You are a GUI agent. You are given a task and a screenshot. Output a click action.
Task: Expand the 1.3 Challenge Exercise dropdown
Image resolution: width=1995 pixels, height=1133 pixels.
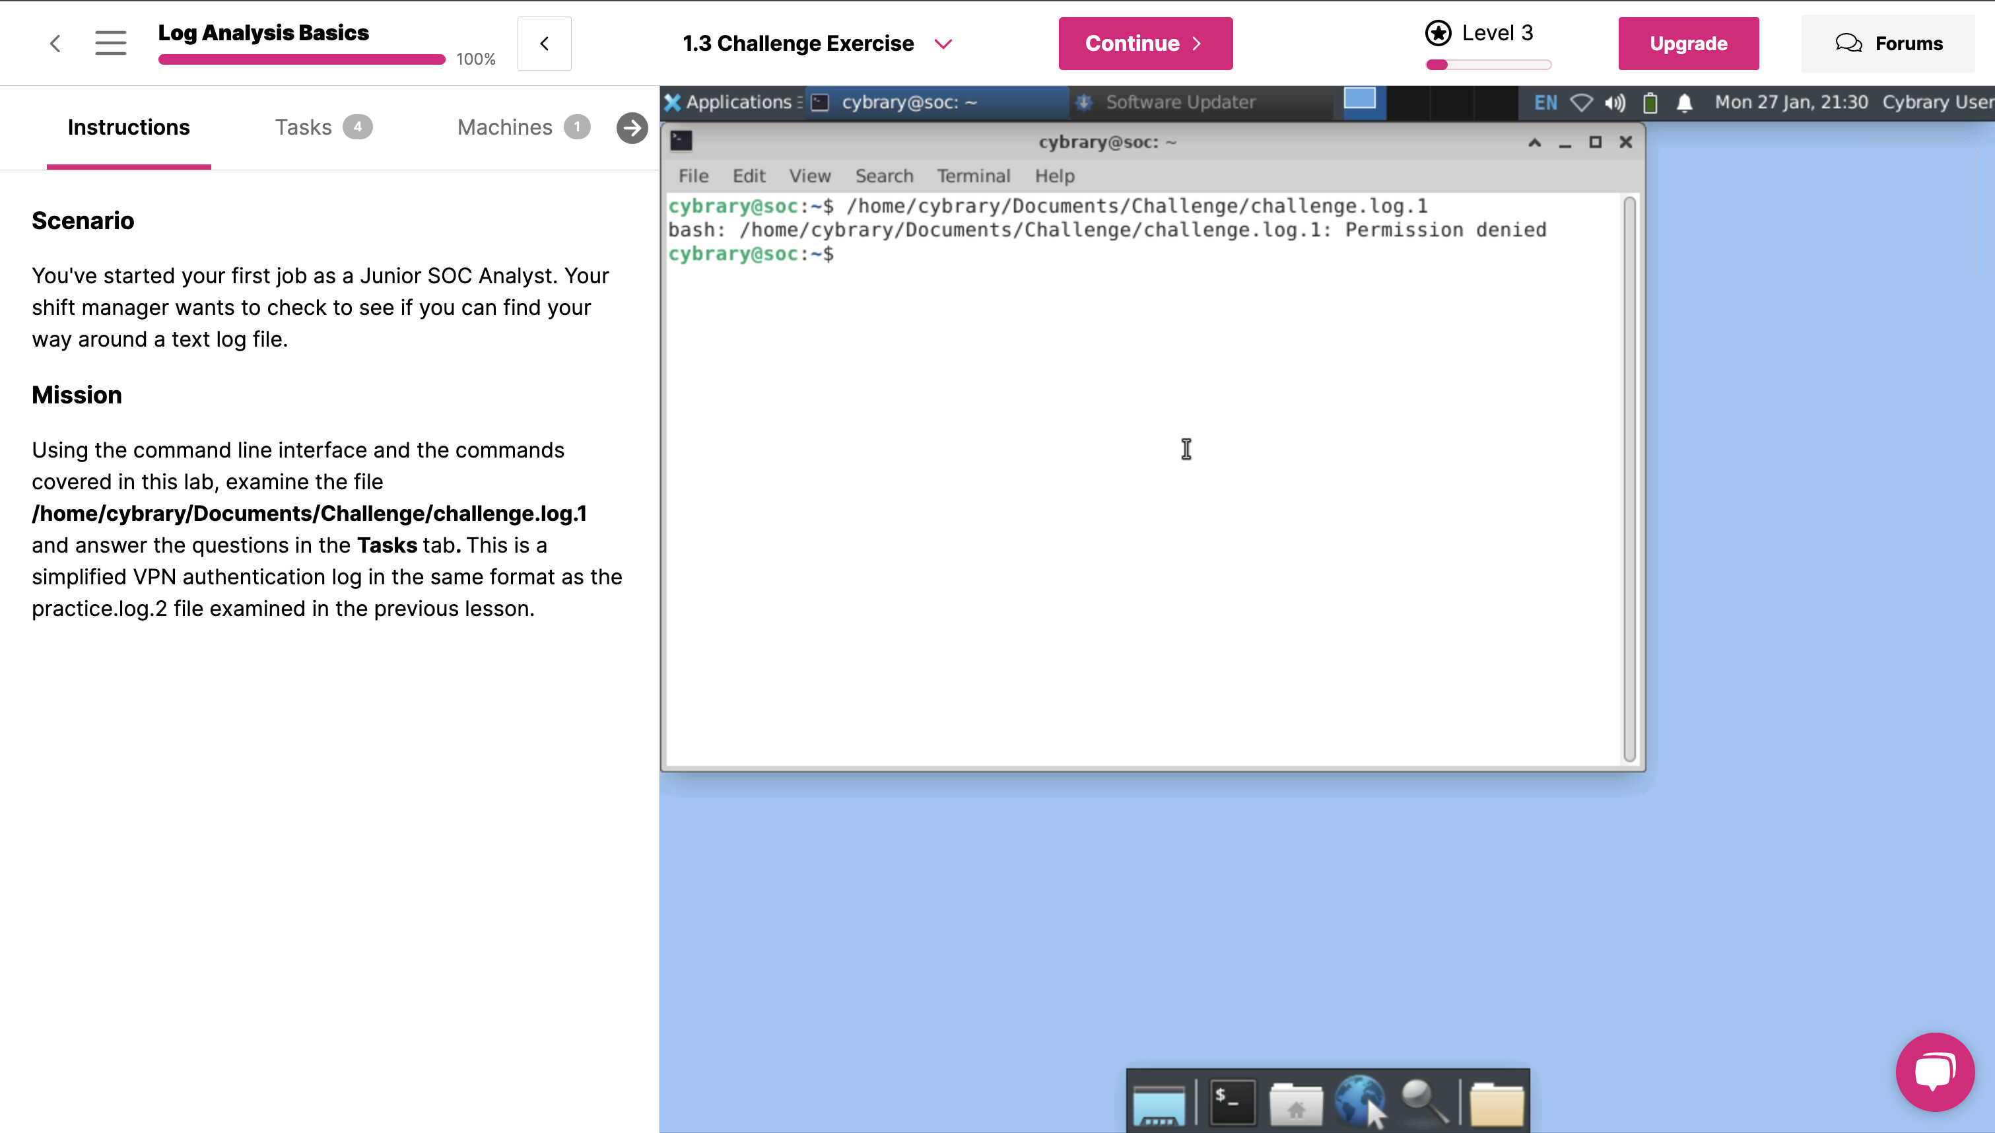click(943, 44)
